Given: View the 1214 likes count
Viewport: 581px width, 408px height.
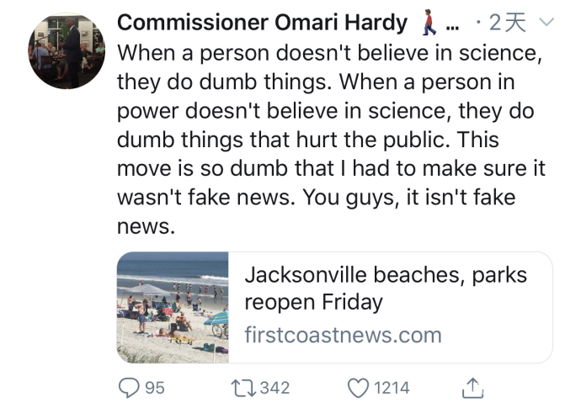Looking at the screenshot, I should [392, 388].
